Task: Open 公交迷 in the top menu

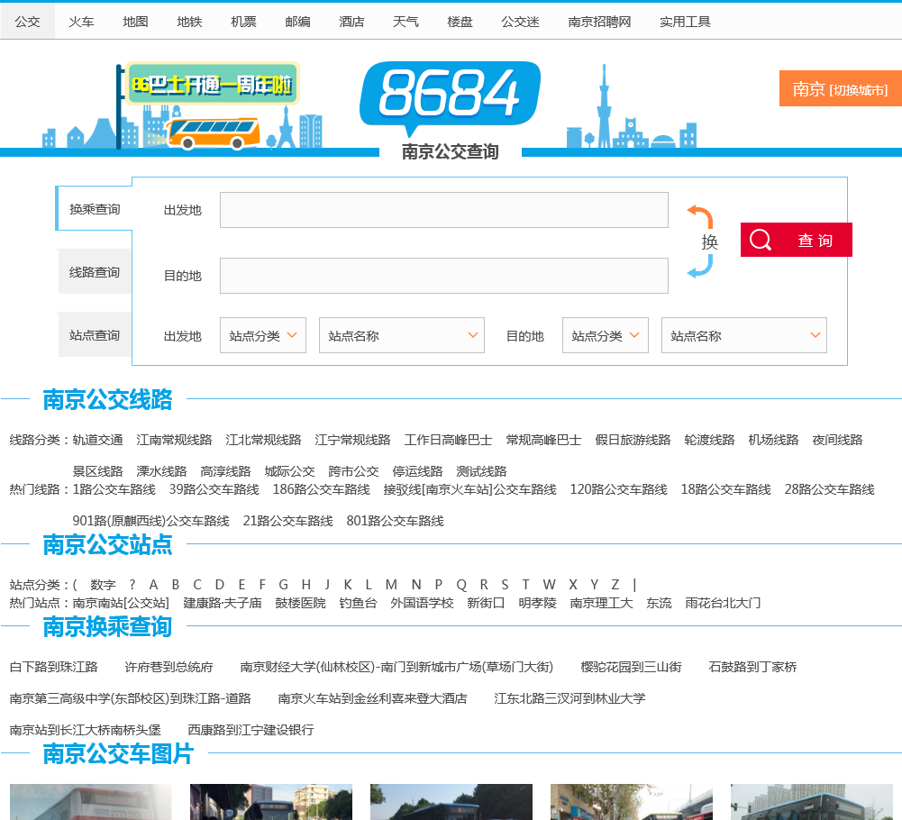Action: point(520,22)
